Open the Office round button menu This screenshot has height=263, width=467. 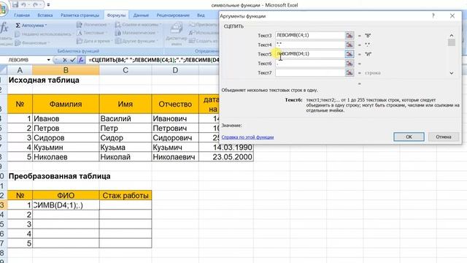pyautogui.click(x=3, y=9)
